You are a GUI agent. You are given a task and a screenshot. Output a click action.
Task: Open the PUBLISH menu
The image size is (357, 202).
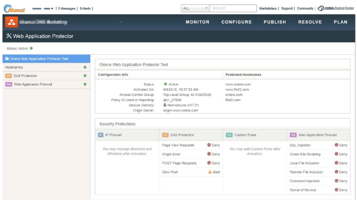point(275,22)
